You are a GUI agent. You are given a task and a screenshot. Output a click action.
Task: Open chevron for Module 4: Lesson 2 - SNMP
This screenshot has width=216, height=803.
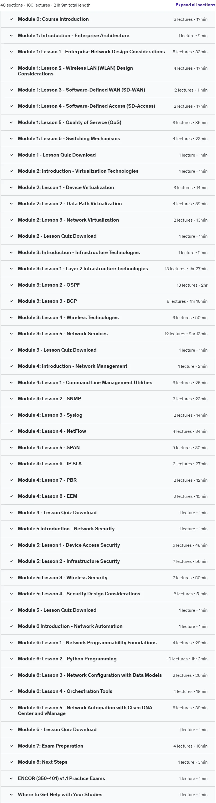(11, 399)
